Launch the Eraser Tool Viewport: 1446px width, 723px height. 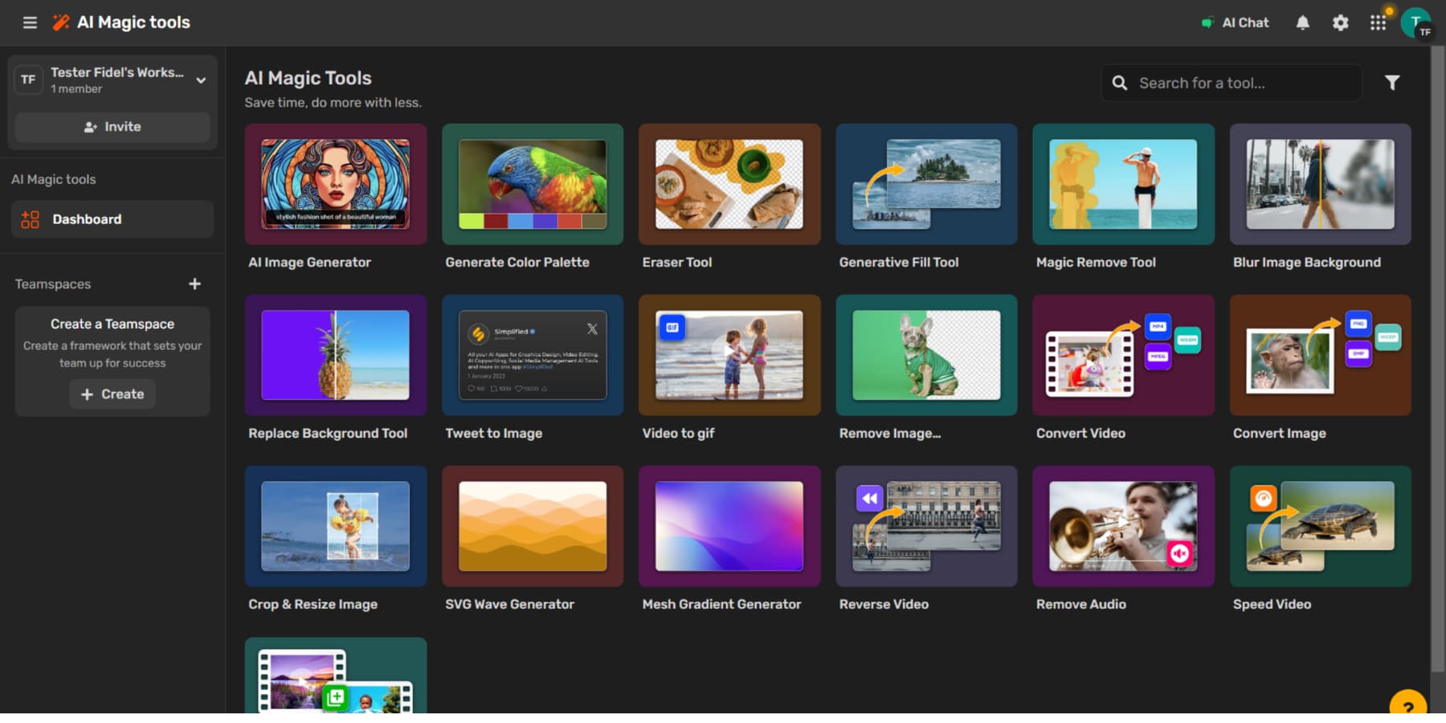(x=729, y=184)
